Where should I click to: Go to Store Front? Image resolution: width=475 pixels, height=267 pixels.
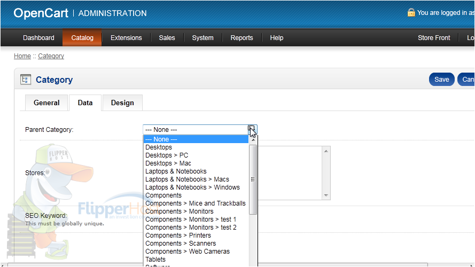[434, 38]
